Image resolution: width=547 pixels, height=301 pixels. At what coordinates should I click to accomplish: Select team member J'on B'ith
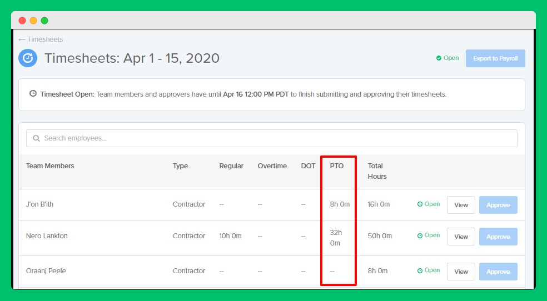click(40, 204)
